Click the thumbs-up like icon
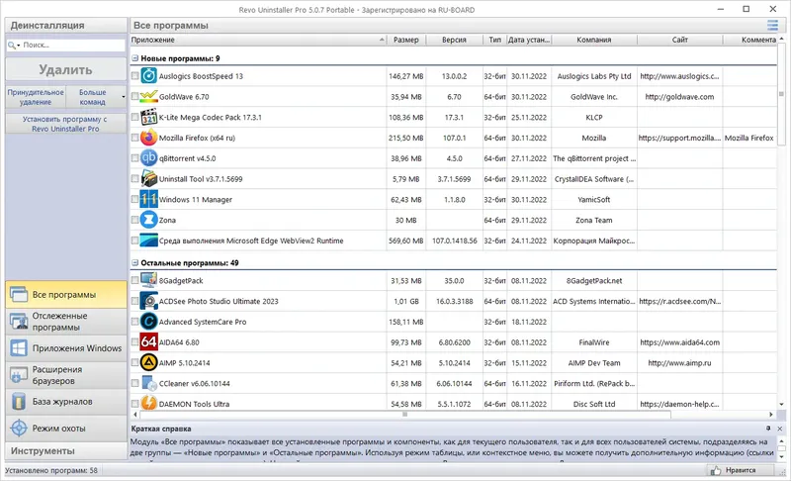This screenshot has width=791, height=481. click(715, 470)
